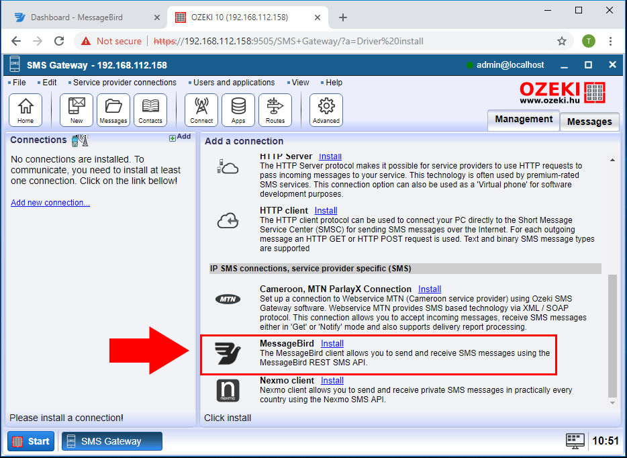Viewport: 627px width, 458px height.
Task: Click the taskbar clock 10:51
Action: tap(606, 441)
